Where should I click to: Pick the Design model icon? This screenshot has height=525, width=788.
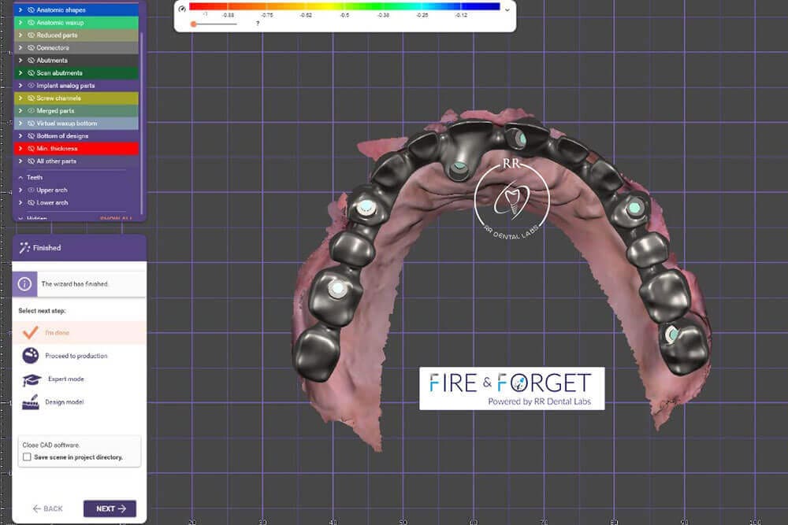[x=31, y=403]
